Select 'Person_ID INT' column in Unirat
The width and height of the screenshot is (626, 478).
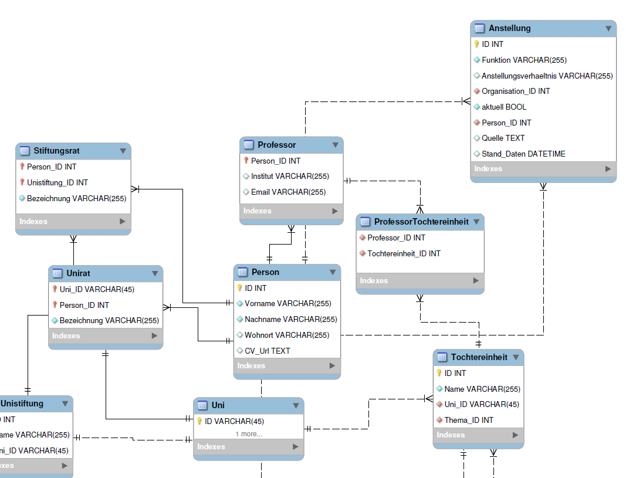pyautogui.click(x=106, y=305)
